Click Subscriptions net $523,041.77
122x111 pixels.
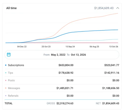click(x=112, y=65)
